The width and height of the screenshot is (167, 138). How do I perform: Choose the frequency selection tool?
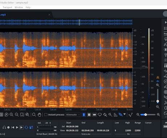[x=94, y=114]
